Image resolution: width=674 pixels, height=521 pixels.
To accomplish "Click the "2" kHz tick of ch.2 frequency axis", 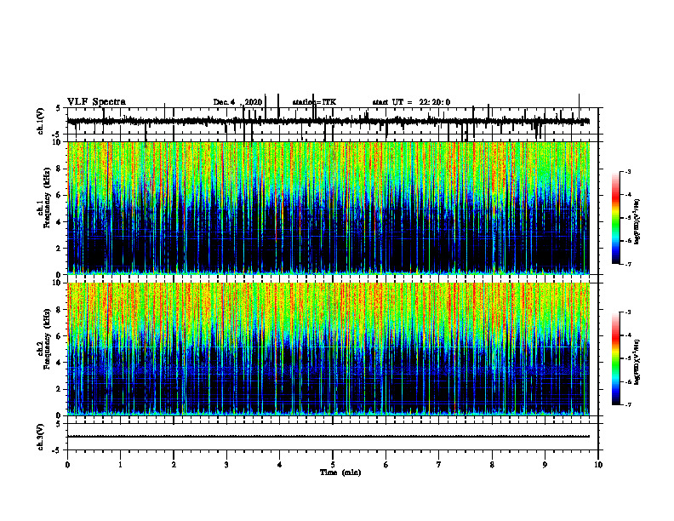I will click(60, 389).
